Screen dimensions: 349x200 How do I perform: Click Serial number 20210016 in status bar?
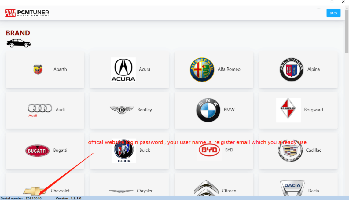coord(21,198)
